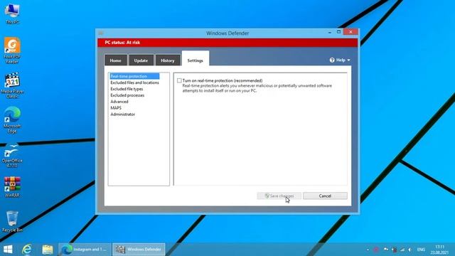Click the ENG language indicator
This screenshot has height=256, width=455.
(421, 250)
